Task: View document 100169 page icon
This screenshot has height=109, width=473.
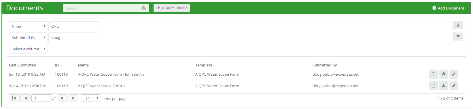Action: coord(433,86)
